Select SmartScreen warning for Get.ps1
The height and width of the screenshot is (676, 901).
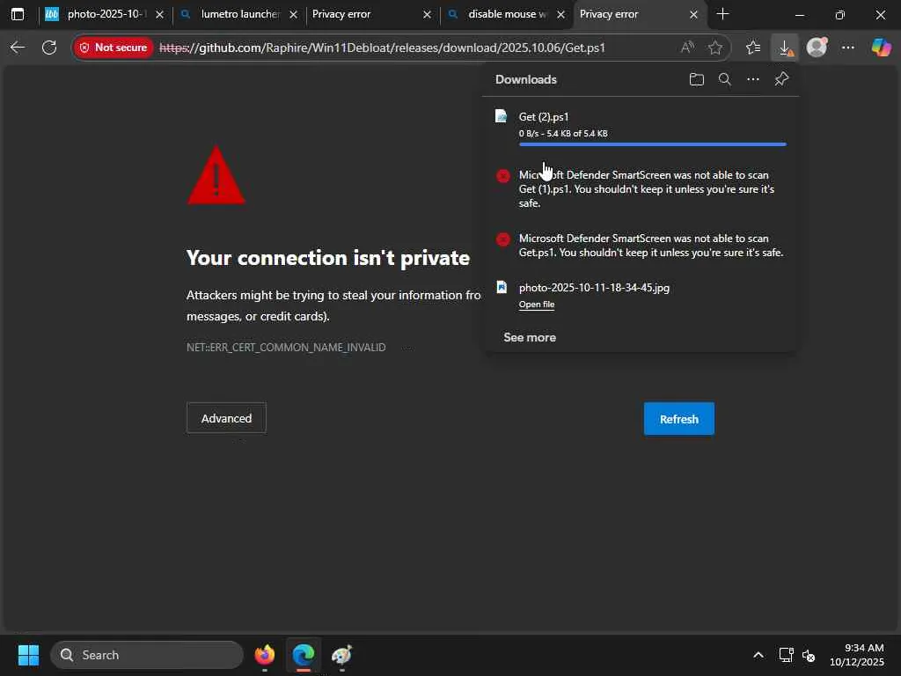[650, 246]
